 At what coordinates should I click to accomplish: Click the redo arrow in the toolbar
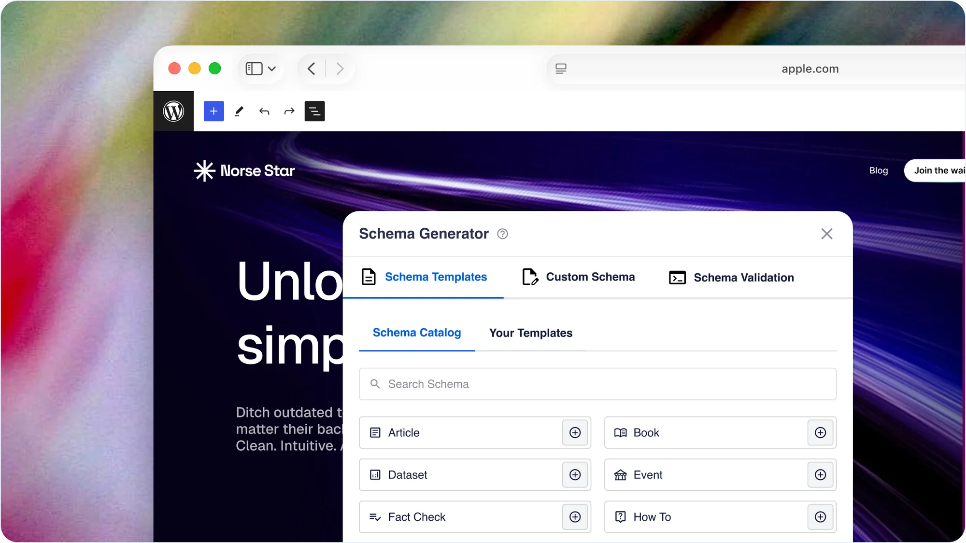289,111
